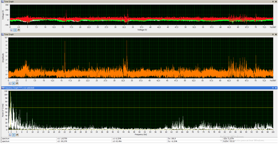Click the waveform icon of the Amplitude Time Graph panel

pos(2,35)
